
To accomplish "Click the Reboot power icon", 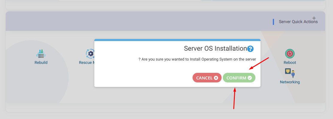I will [x=290, y=54].
